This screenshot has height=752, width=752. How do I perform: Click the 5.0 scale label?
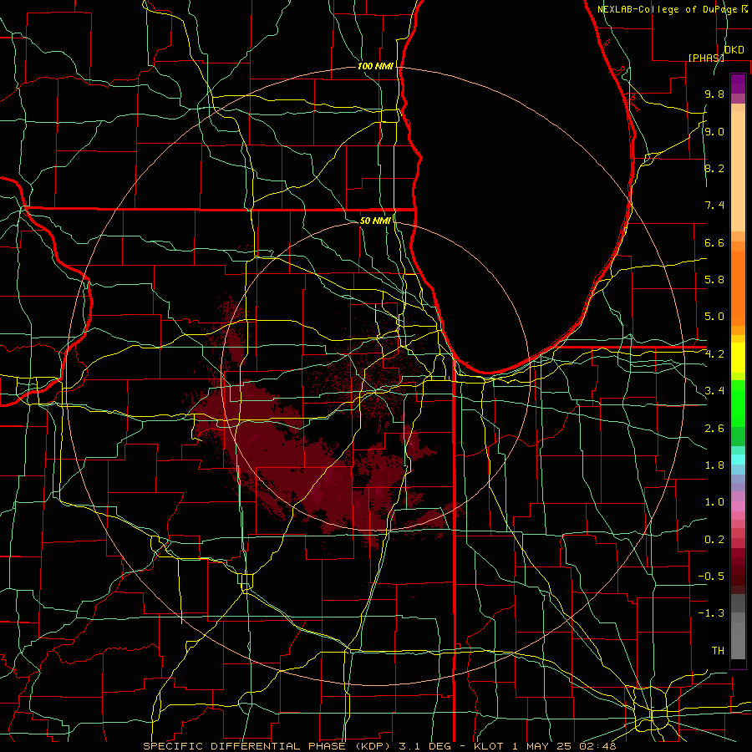(714, 317)
